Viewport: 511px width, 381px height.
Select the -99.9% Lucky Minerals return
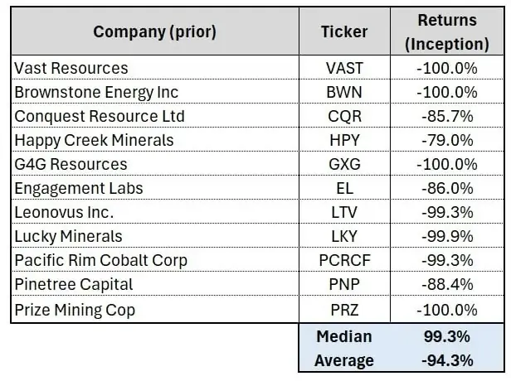point(446,237)
